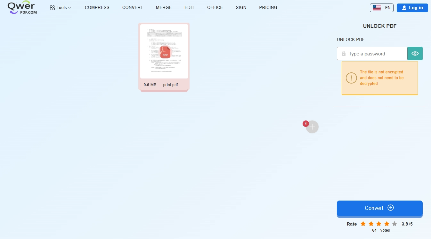Rate three stars

379,224
